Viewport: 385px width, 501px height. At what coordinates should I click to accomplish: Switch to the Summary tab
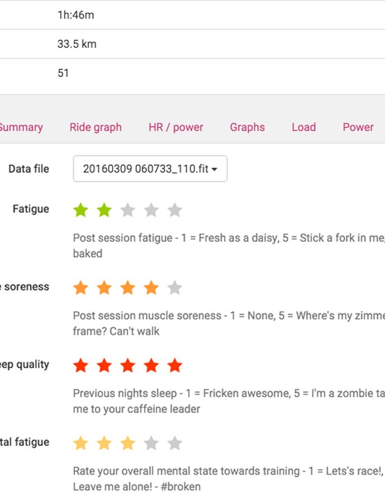(x=21, y=128)
